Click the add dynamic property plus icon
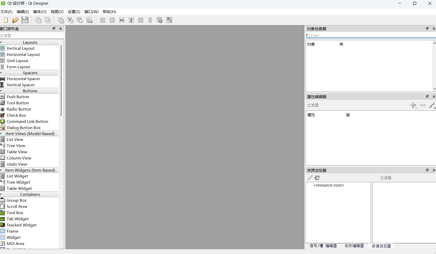The width and height of the screenshot is (436, 254). click(413, 105)
